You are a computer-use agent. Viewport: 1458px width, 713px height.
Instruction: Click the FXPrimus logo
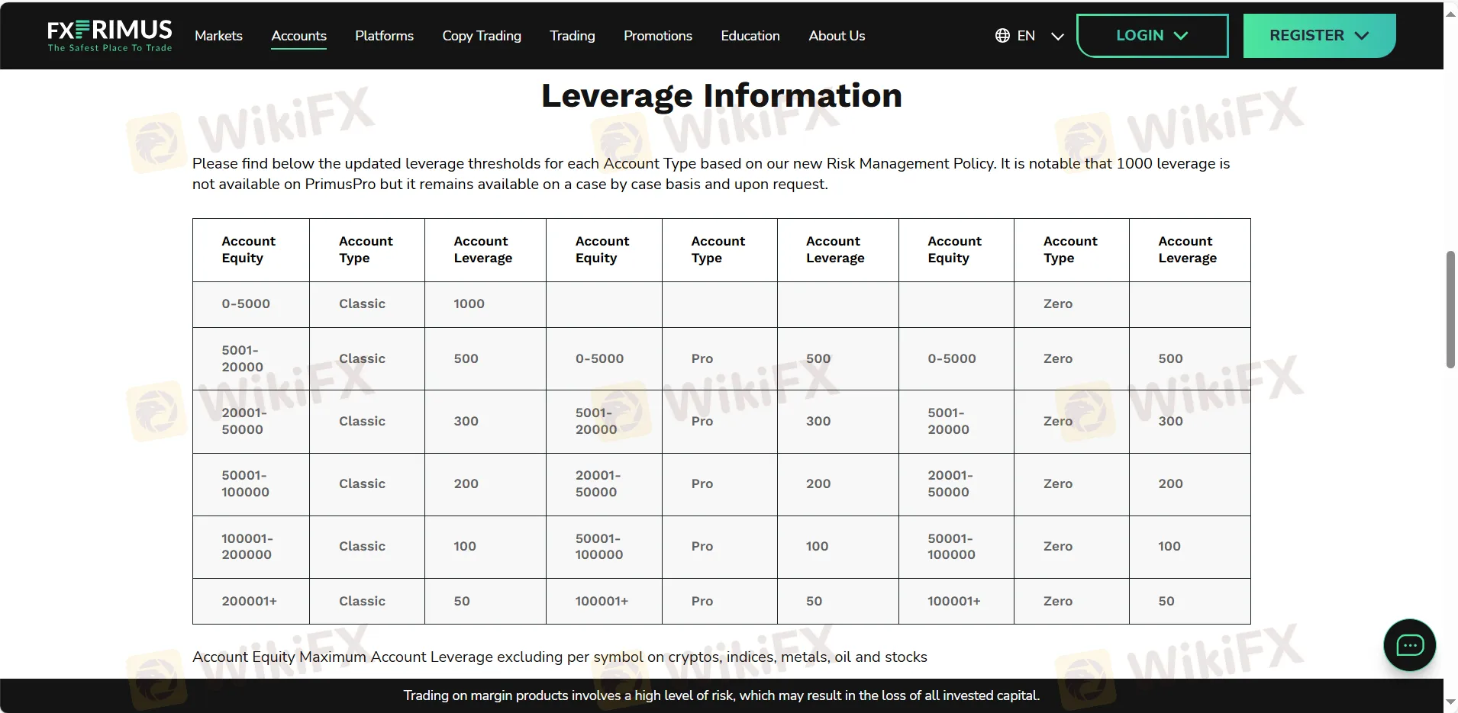click(109, 35)
